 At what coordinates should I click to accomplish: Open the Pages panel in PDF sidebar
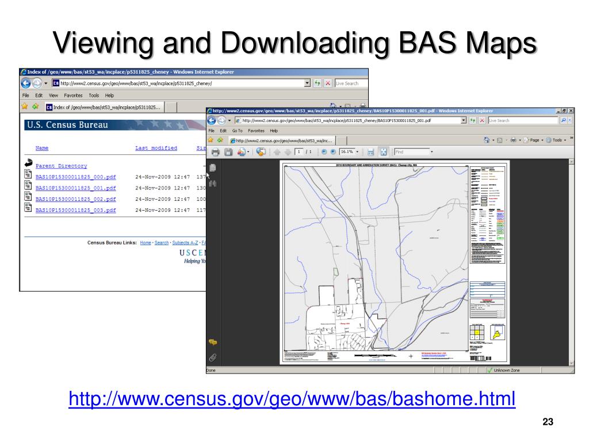(213, 167)
